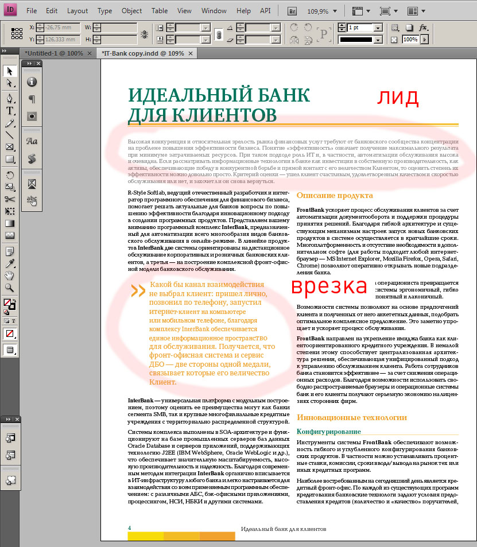Viewport: 477px width, 547px height.
Task: Open the Paragraph panel pilcrow icon
Action: tap(32, 99)
